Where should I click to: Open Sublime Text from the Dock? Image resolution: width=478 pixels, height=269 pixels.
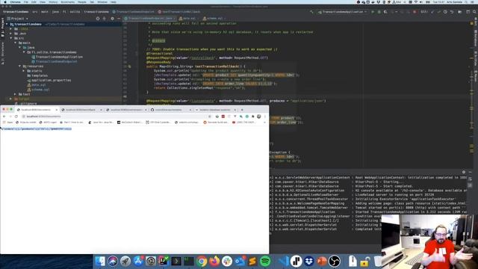click(x=252, y=262)
